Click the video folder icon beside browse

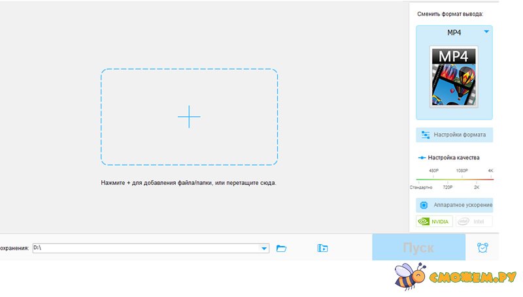click(322, 248)
